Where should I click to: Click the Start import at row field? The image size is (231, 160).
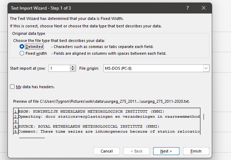click(x=59, y=68)
